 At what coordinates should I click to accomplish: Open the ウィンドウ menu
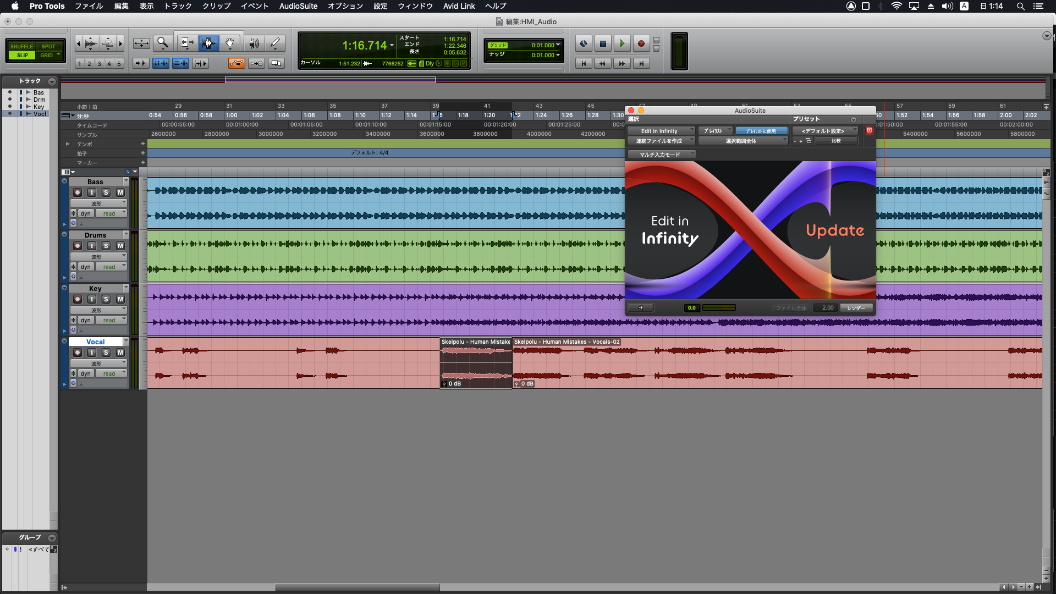415,6
